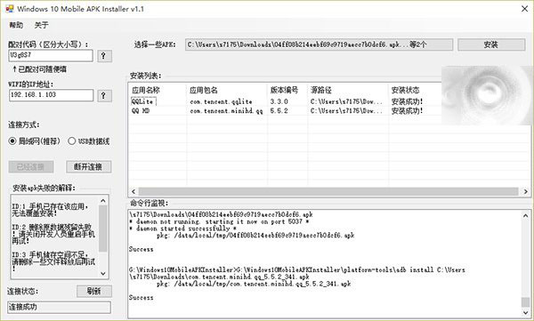
Task: Click the 'daemon started successfully' line
Action: [x=182, y=229]
